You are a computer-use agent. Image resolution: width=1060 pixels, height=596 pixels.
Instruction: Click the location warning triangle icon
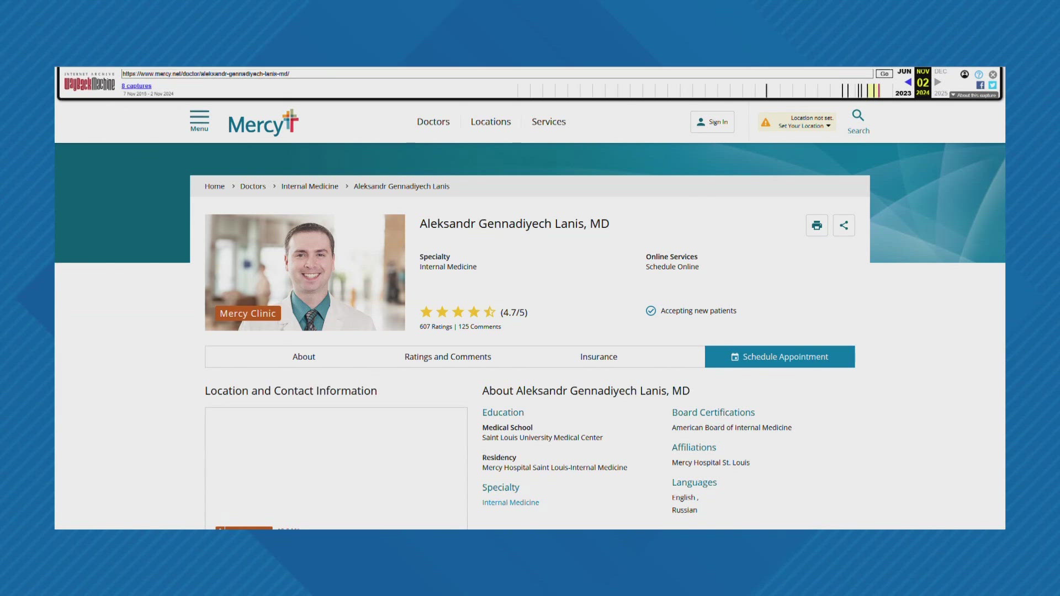(766, 122)
